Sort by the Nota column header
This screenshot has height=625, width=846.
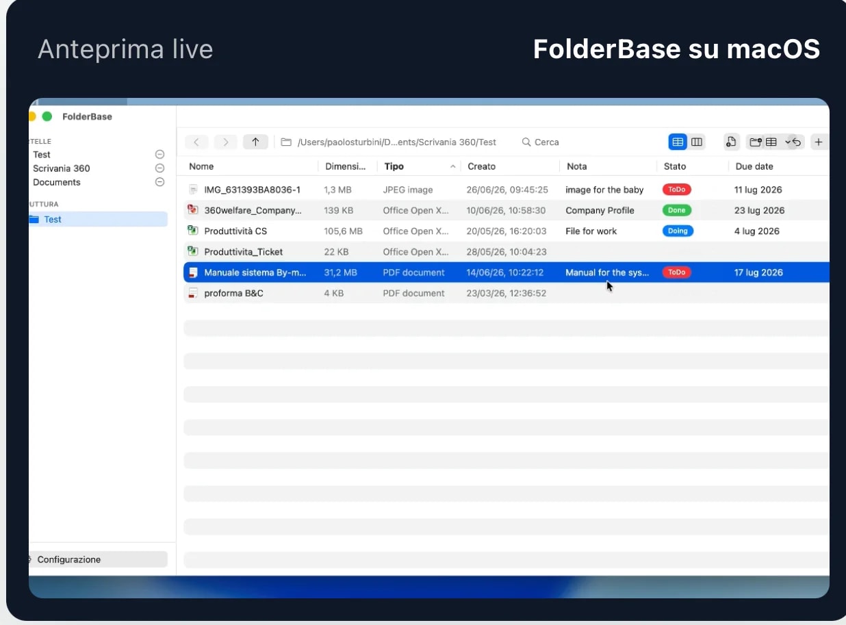[x=577, y=166]
